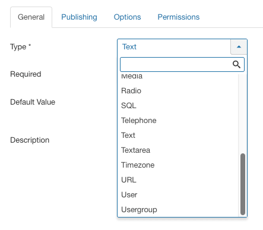263x230 pixels.
Task: Switch to the General tab
Action: tap(31, 17)
